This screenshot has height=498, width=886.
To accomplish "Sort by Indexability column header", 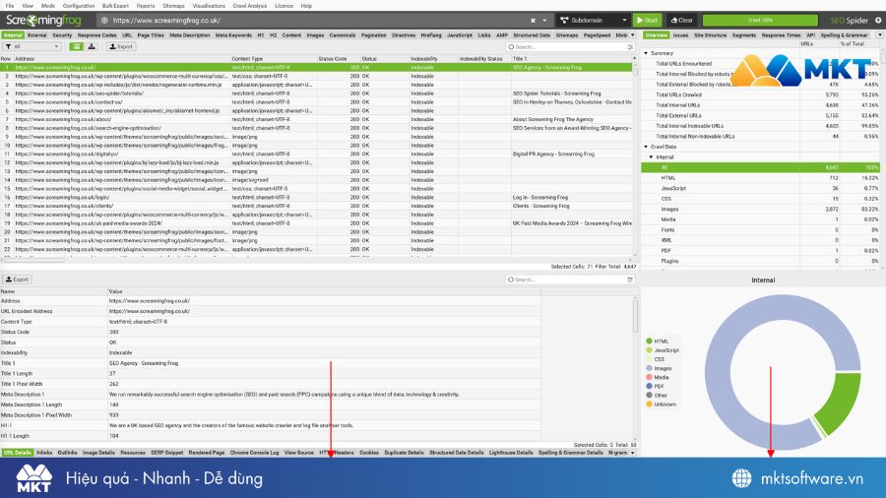I will click(433, 59).
